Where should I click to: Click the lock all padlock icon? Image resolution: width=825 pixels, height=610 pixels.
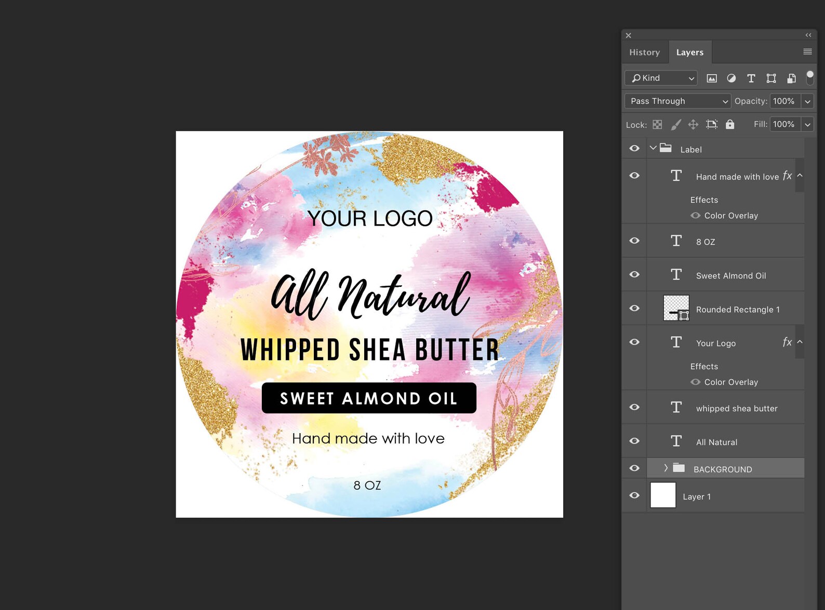[x=730, y=124]
